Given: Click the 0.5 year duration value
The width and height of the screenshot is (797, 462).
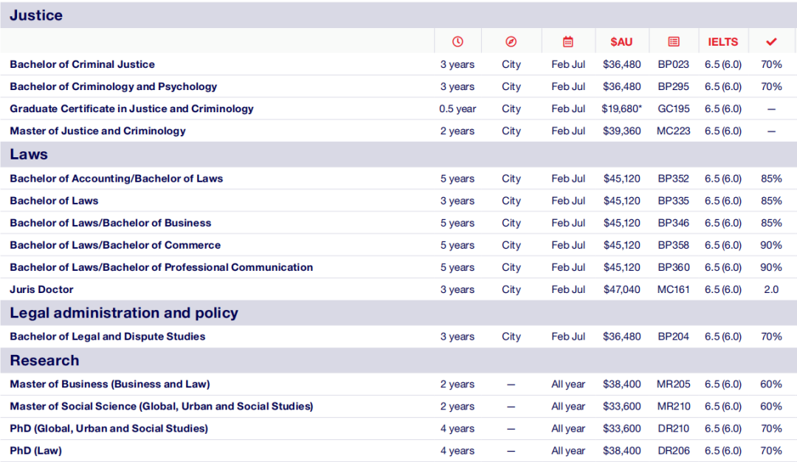Looking at the screenshot, I should pos(458,108).
